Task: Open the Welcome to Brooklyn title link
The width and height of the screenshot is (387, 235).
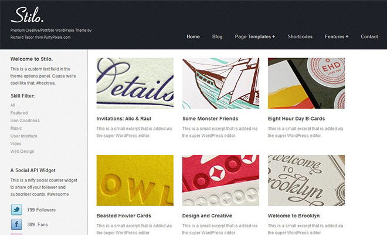Action: pyautogui.click(x=294, y=216)
